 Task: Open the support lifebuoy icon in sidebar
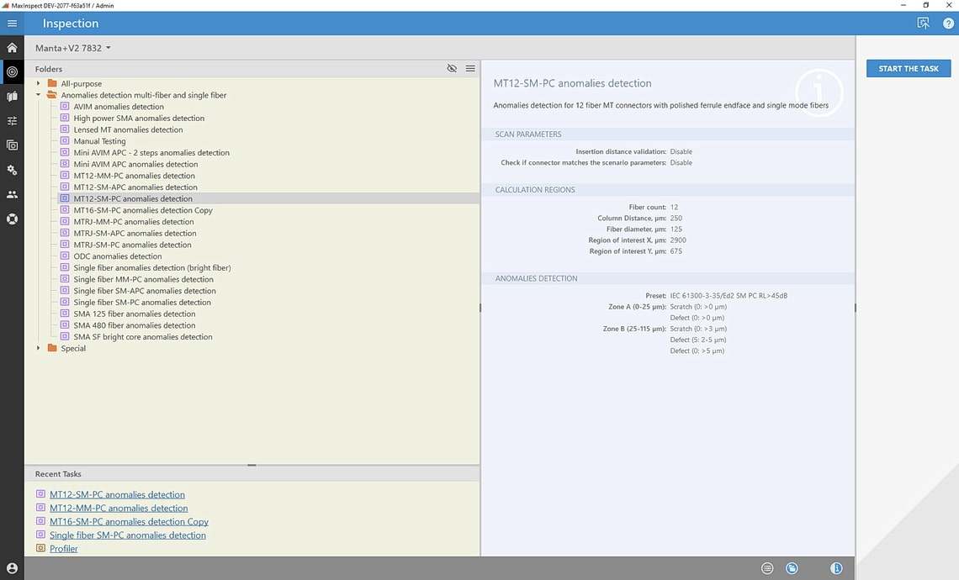click(x=12, y=219)
